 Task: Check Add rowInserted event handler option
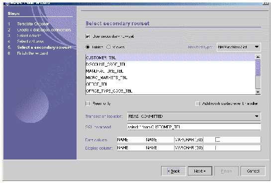(197, 103)
